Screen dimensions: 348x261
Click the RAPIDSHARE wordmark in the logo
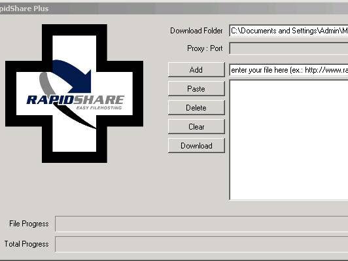[75, 99]
